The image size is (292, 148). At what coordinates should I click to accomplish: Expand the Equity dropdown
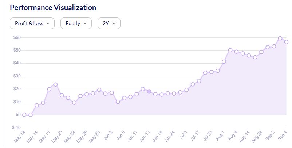[x=76, y=23]
